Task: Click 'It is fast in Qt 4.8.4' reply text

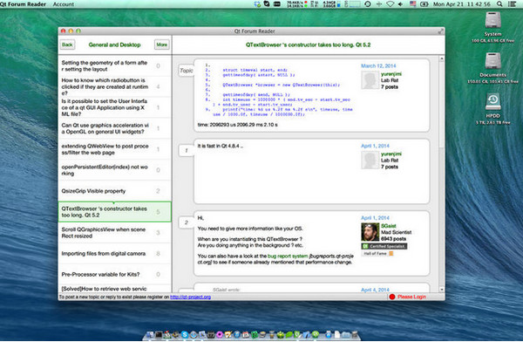Action: point(221,146)
